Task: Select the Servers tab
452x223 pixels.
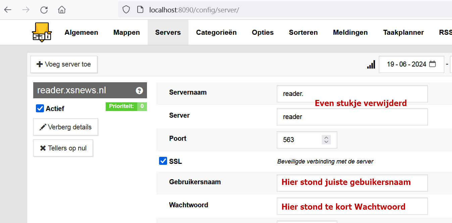Action: click(168, 32)
